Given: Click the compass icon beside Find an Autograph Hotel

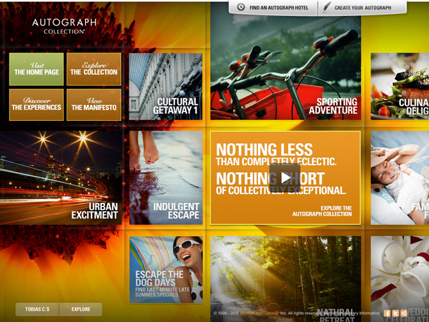Looking at the screenshot, I should (x=241, y=8).
